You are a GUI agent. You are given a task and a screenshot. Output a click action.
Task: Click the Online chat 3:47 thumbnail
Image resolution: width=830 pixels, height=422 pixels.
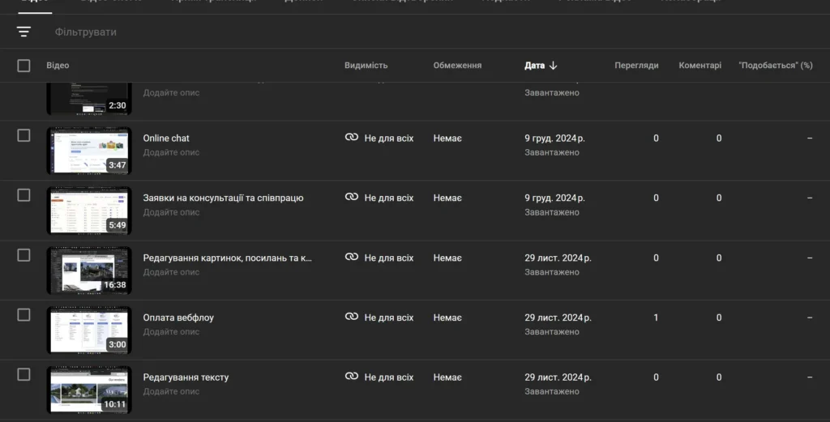coord(88,150)
